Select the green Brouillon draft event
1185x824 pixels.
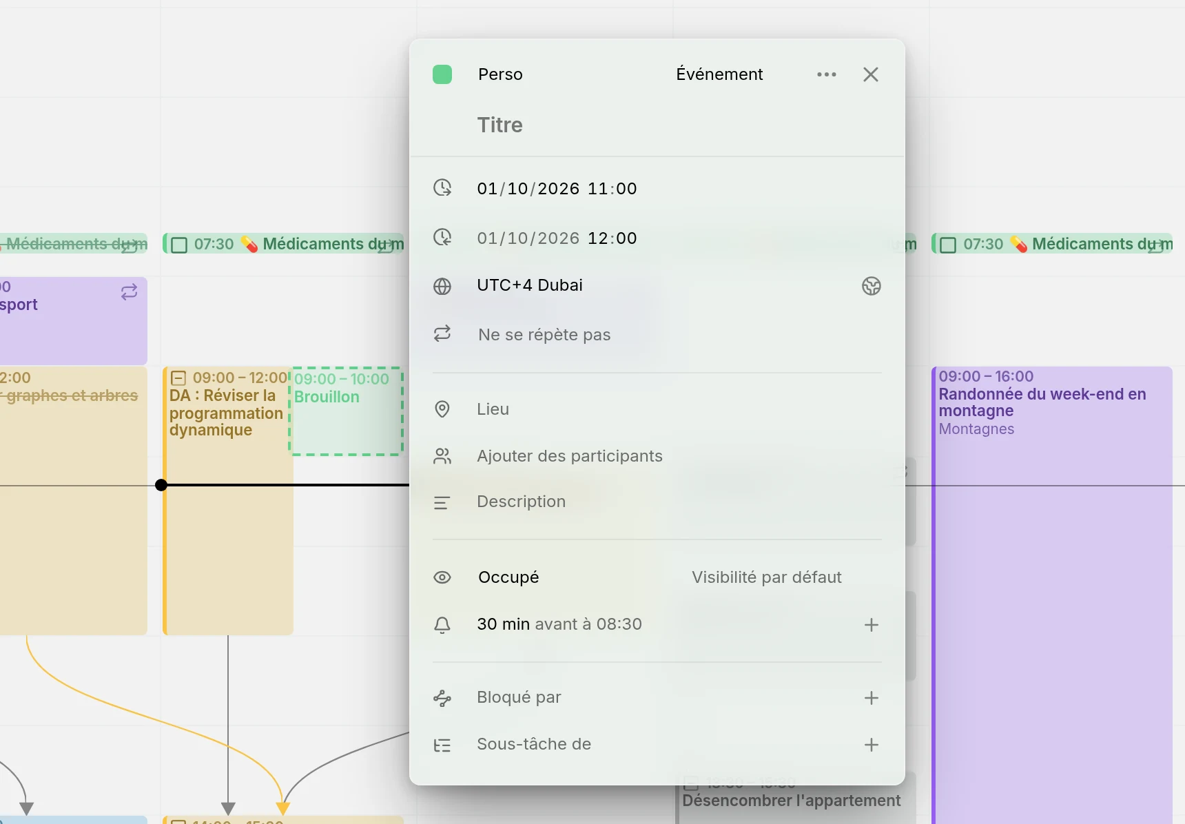click(x=346, y=411)
